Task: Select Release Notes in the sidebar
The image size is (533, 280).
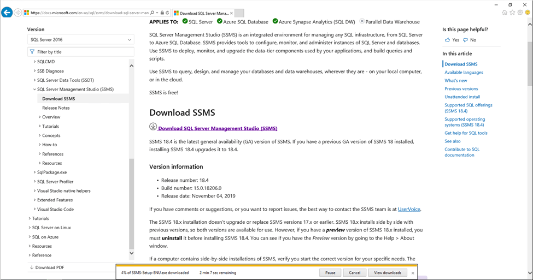Action: pyautogui.click(x=56, y=108)
